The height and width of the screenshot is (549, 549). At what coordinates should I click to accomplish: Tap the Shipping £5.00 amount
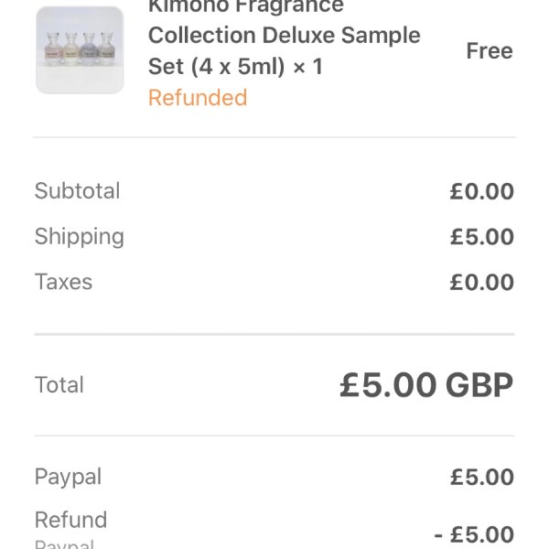(482, 237)
